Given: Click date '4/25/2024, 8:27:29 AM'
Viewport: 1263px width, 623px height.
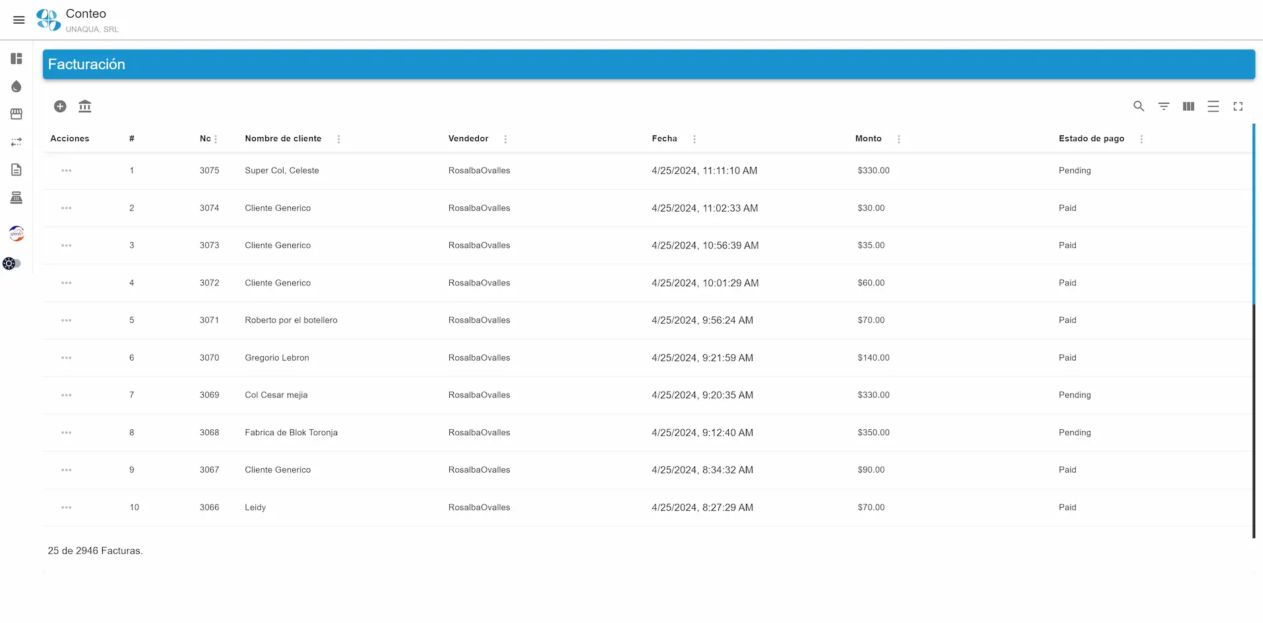Looking at the screenshot, I should tap(702, 508).
